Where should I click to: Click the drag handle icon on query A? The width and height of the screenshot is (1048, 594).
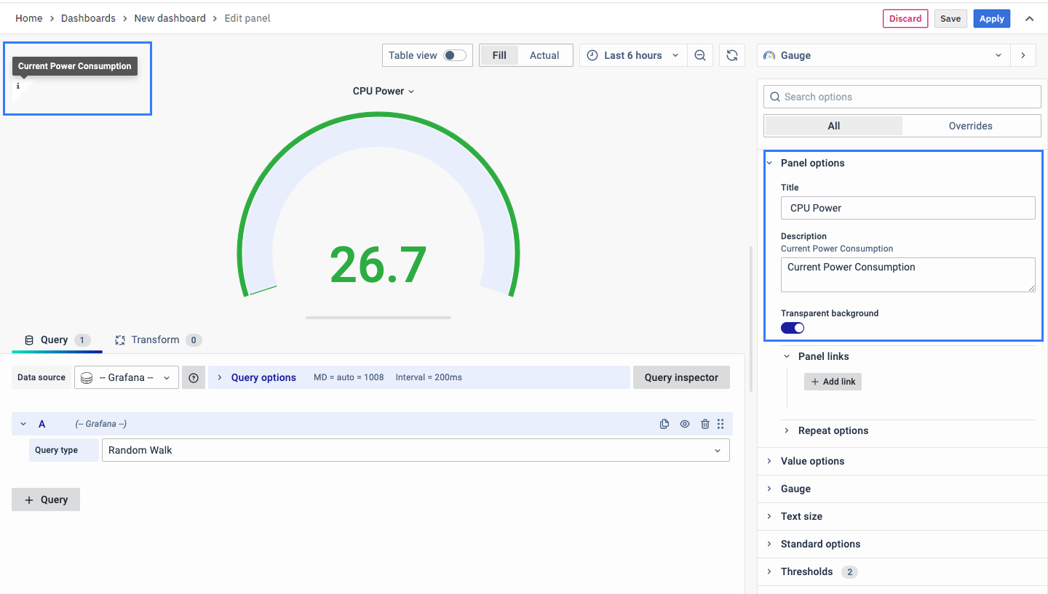720,424
